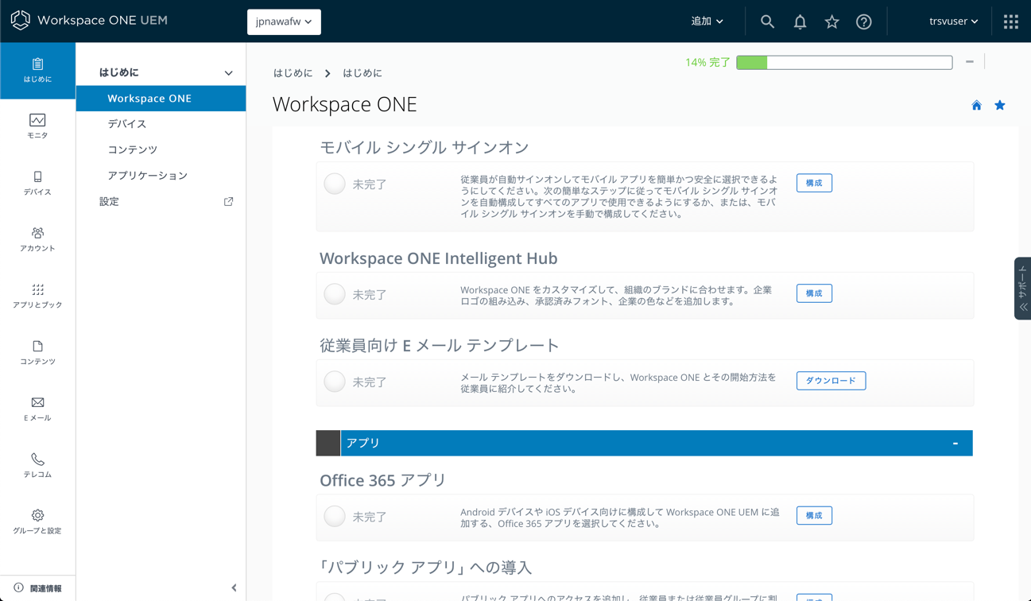The width and height of the screenshot is (1031, 601).
Task: Open external link icon next to 設定
Action: point(228,202)
